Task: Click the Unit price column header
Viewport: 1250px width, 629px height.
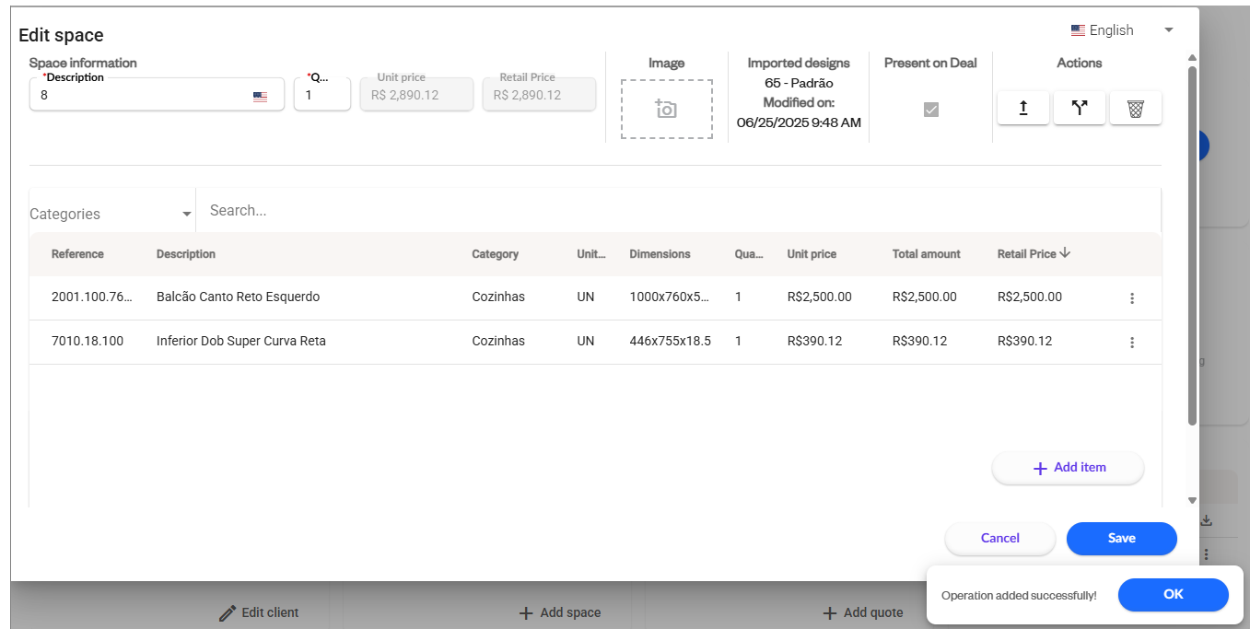Action: pos(812,254)
